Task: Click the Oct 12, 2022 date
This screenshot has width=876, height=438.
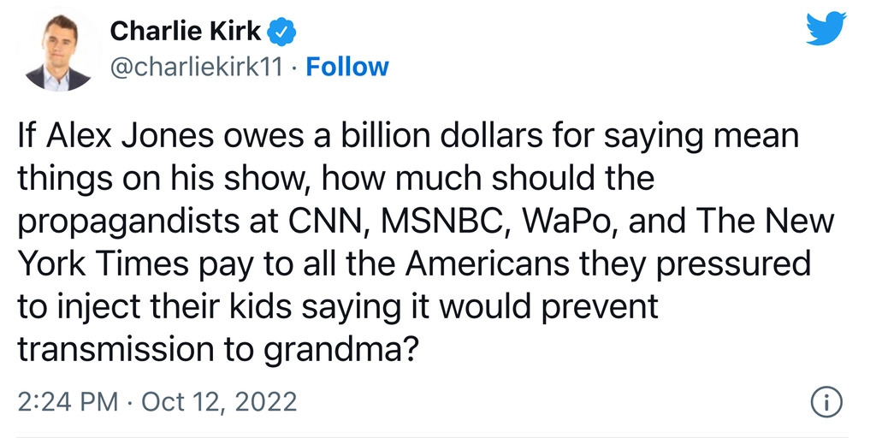Action: tap(219, 402)
